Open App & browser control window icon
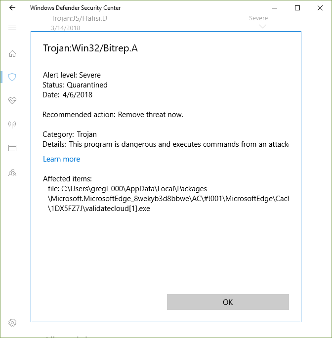This screenshot has height=338, width=332. 12,148
